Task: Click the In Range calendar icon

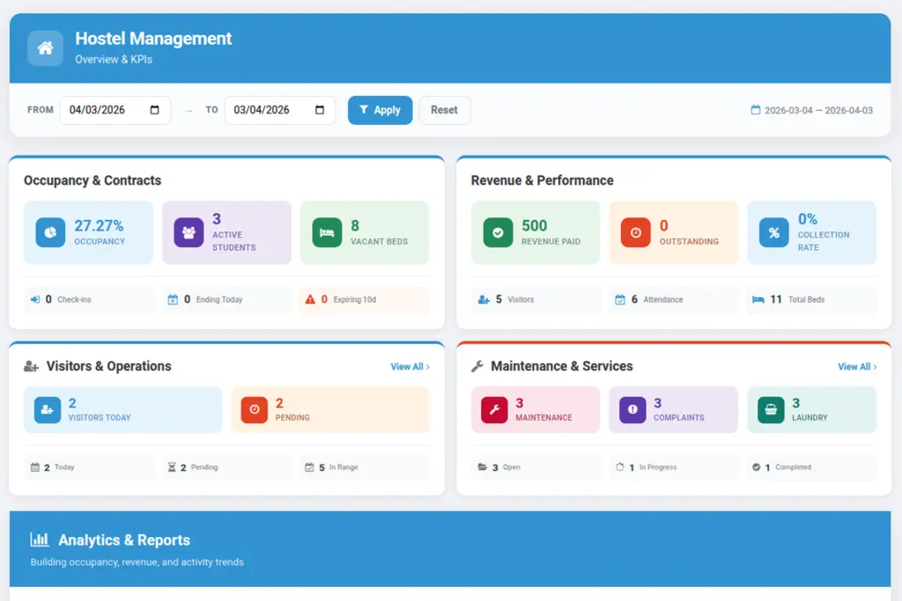Action: (x=309, y=467)
